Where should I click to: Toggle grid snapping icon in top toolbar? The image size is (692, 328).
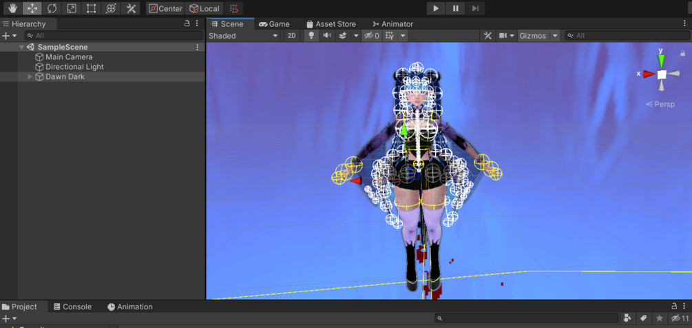click(234, 8)
